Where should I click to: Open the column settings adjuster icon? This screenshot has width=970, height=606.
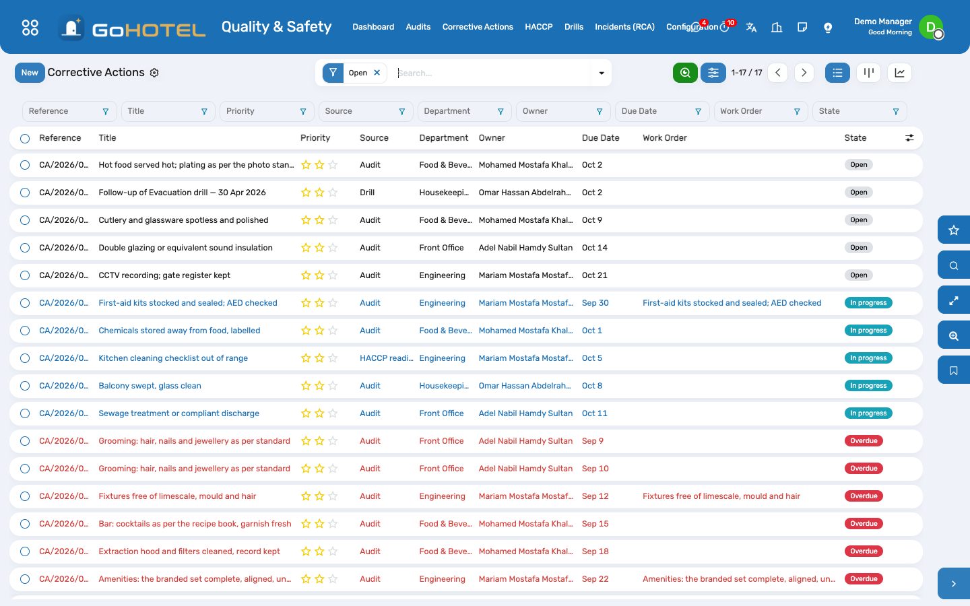coord(909,138)
